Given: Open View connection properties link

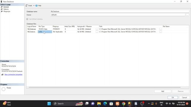Looking at the screenshot, I should (x=13, y=75).
